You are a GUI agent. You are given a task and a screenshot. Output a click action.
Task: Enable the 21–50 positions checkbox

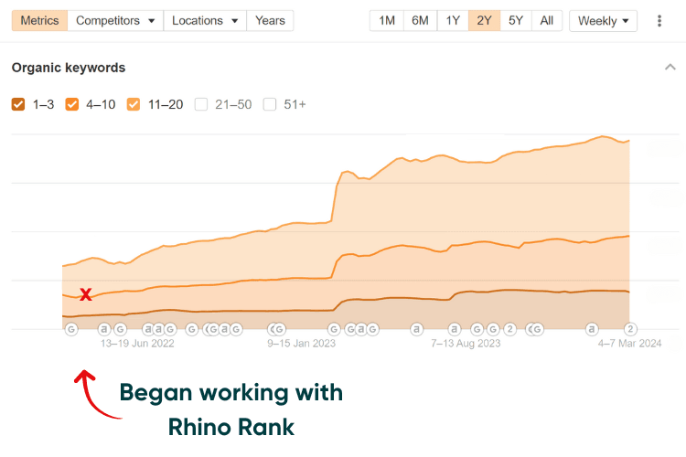[x=201, y=104]
